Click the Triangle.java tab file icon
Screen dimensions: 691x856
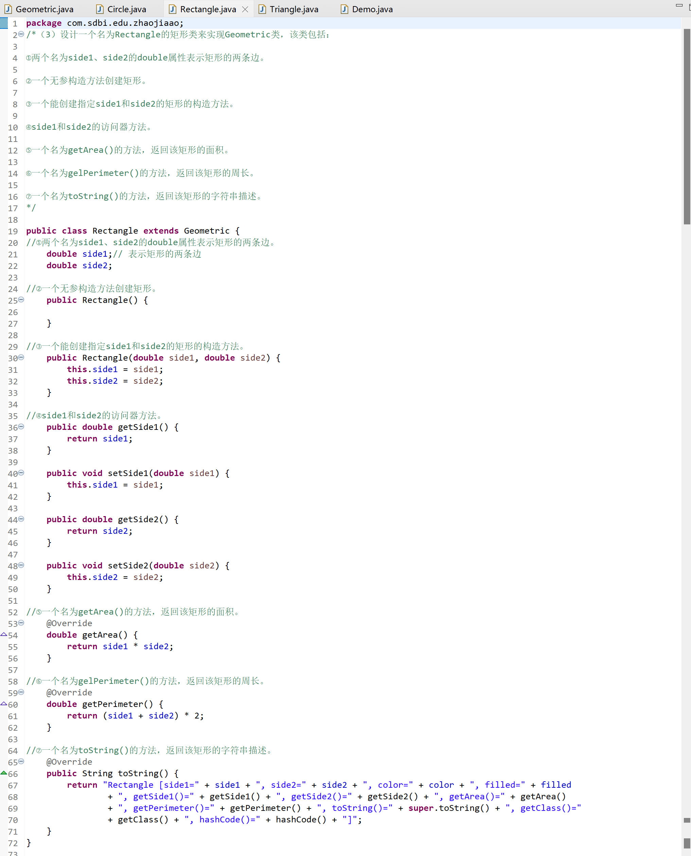(x=262, y=9)
